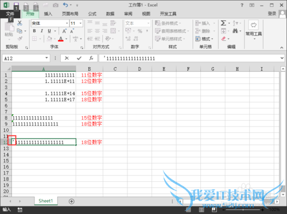Switch to 视图 View tab
Screen dimensions: 287x214
coord(146,14)
